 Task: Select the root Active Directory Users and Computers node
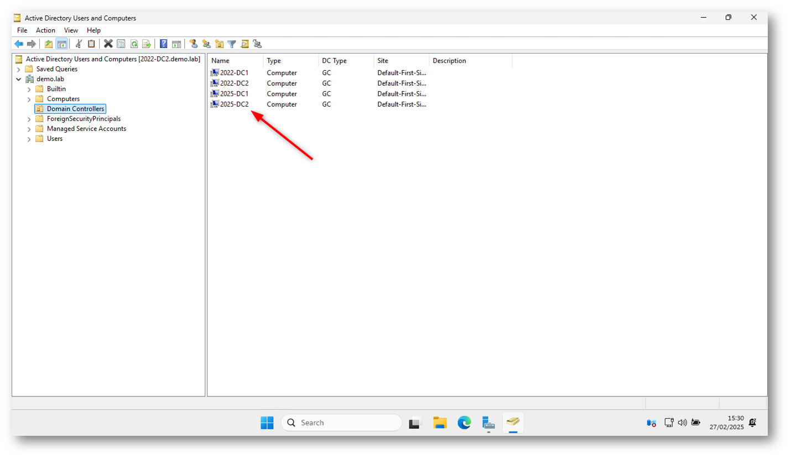(113, 59)
